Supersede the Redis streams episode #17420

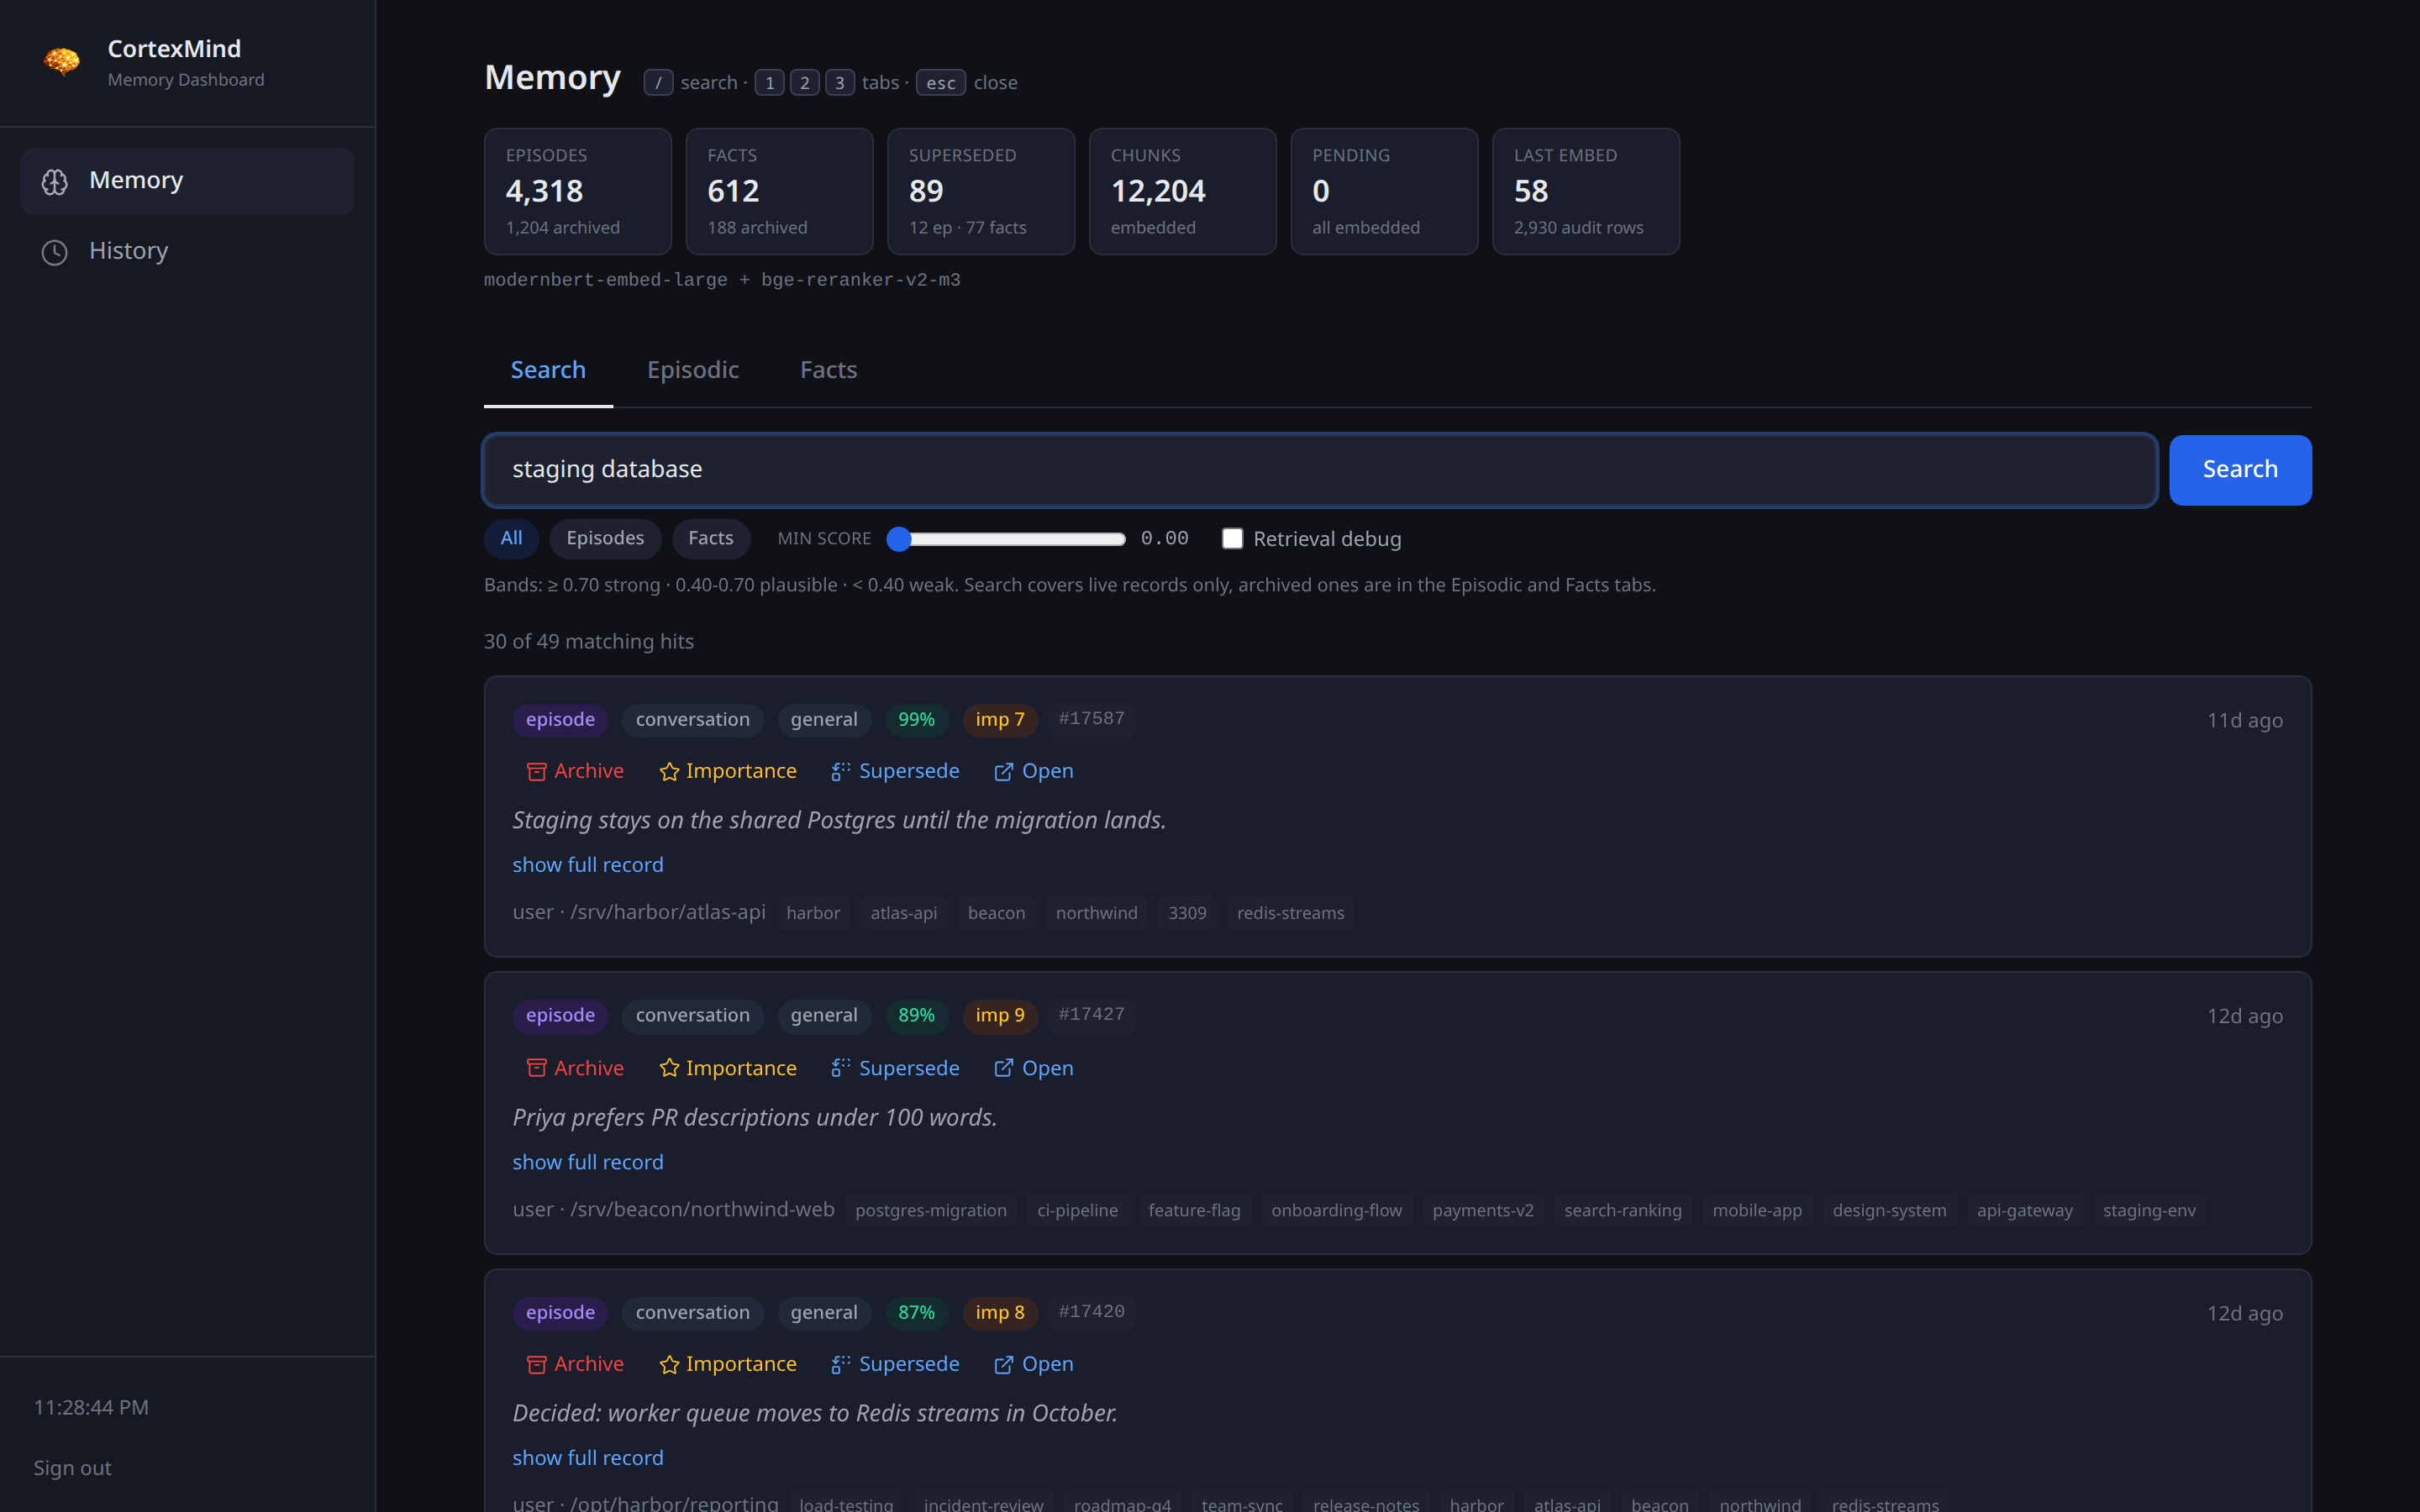[x=895, y=1364]
